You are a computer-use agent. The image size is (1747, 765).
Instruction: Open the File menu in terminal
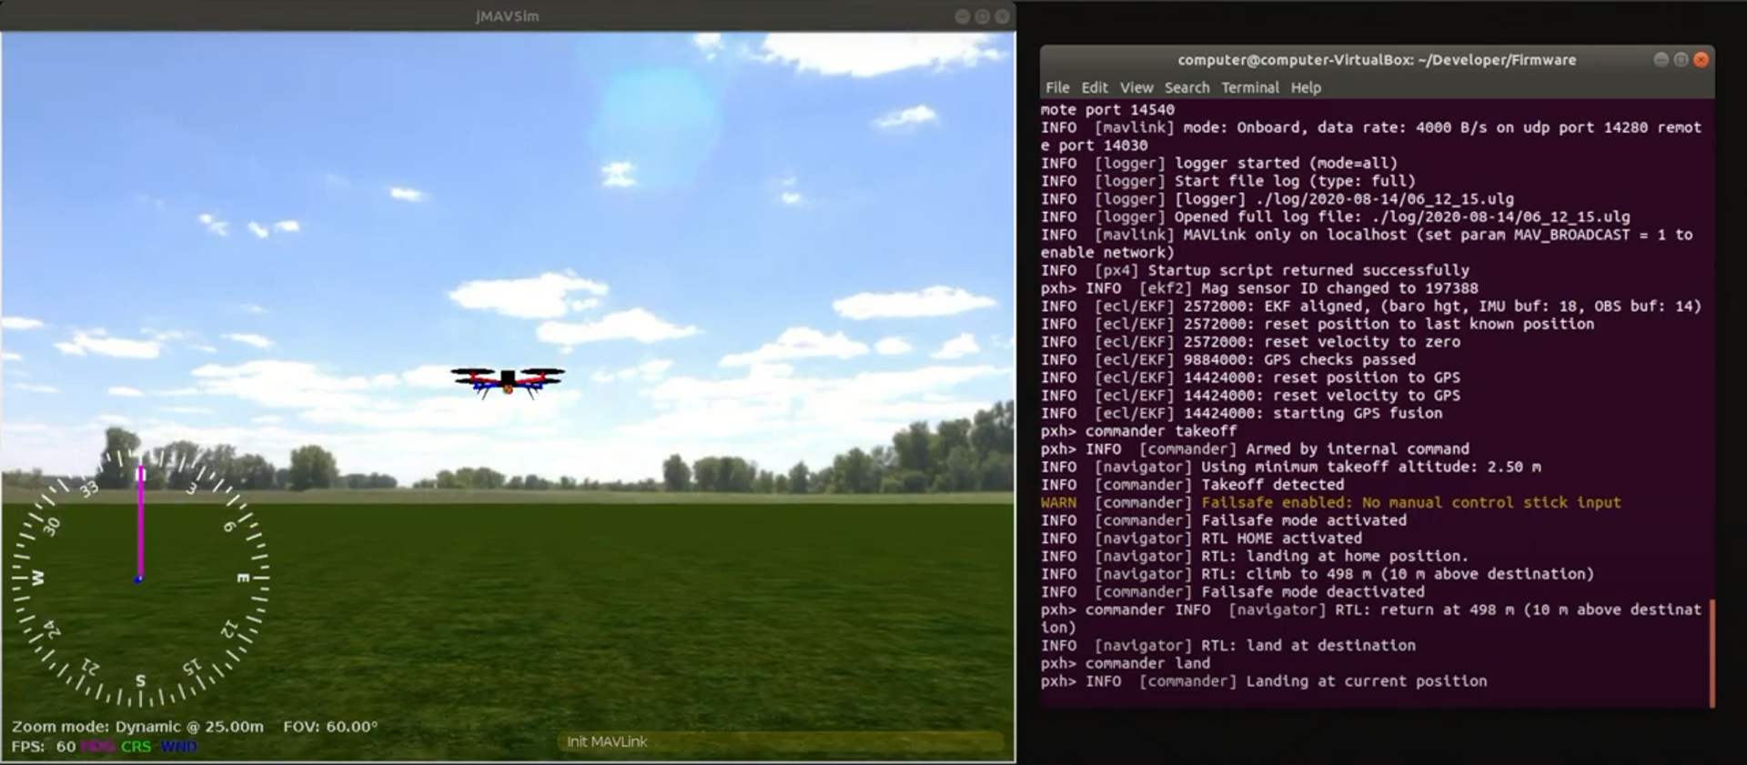coord(1057,88)
